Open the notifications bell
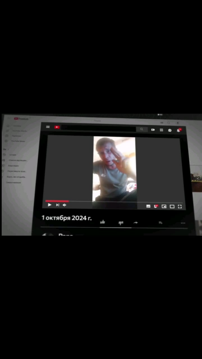The width and height of the screenshot is (202, 359). 179,130
